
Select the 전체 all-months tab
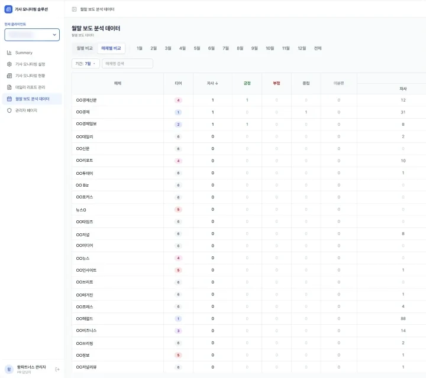tap(318, 48)
